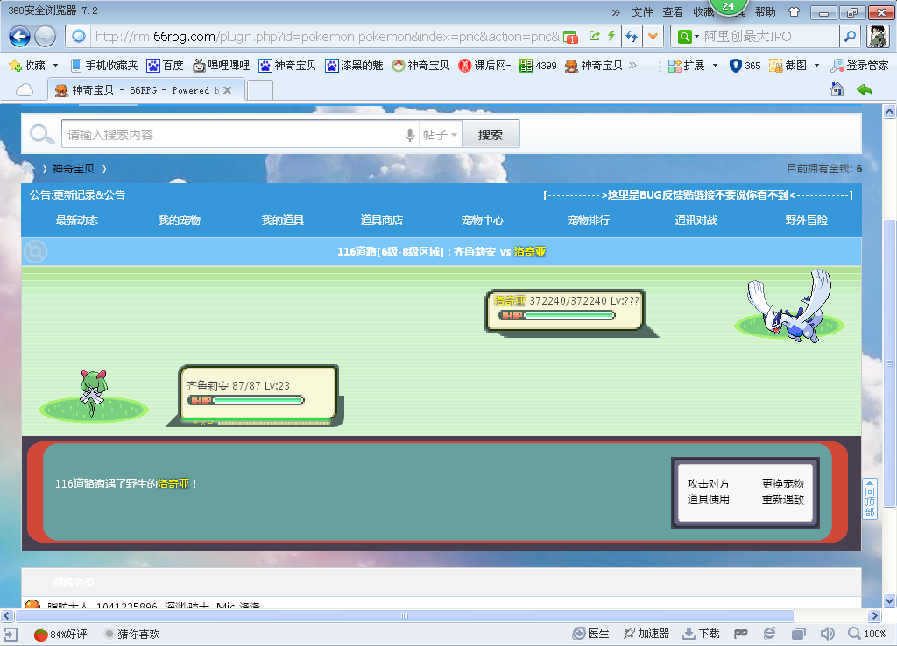Click the 100% zoom level control
Screen dimensions: 897x646
coord(867,634)
